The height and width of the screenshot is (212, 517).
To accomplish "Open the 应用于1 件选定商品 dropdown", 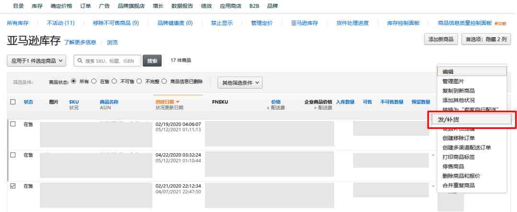I will (36, 61).
